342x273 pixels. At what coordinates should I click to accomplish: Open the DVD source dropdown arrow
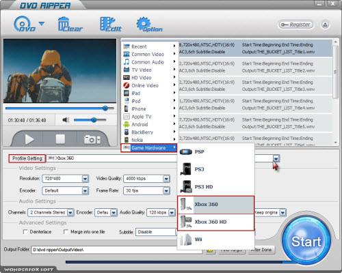pyautogui.click(x=42, y=23)
